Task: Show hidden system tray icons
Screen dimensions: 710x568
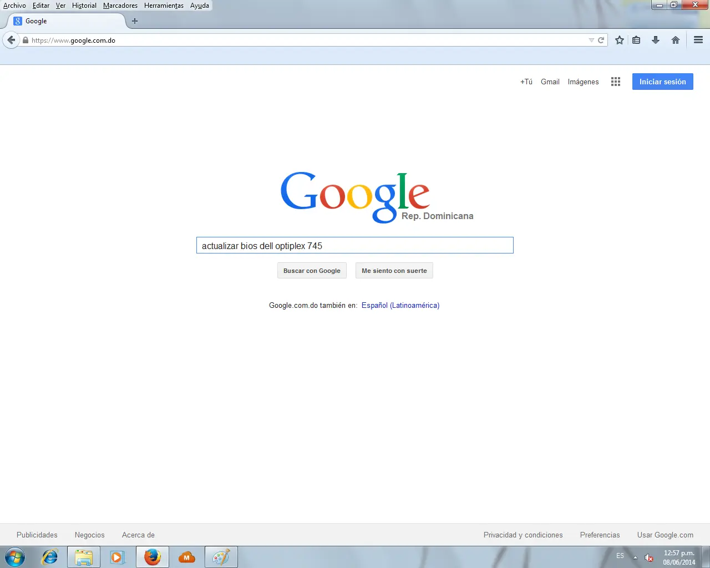Action: [x=635, y=557]
